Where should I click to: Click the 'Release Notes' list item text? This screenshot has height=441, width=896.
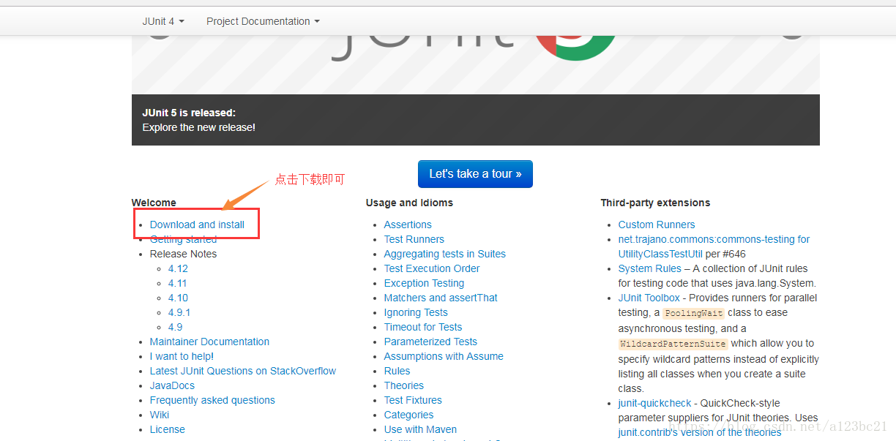point(183,254)
